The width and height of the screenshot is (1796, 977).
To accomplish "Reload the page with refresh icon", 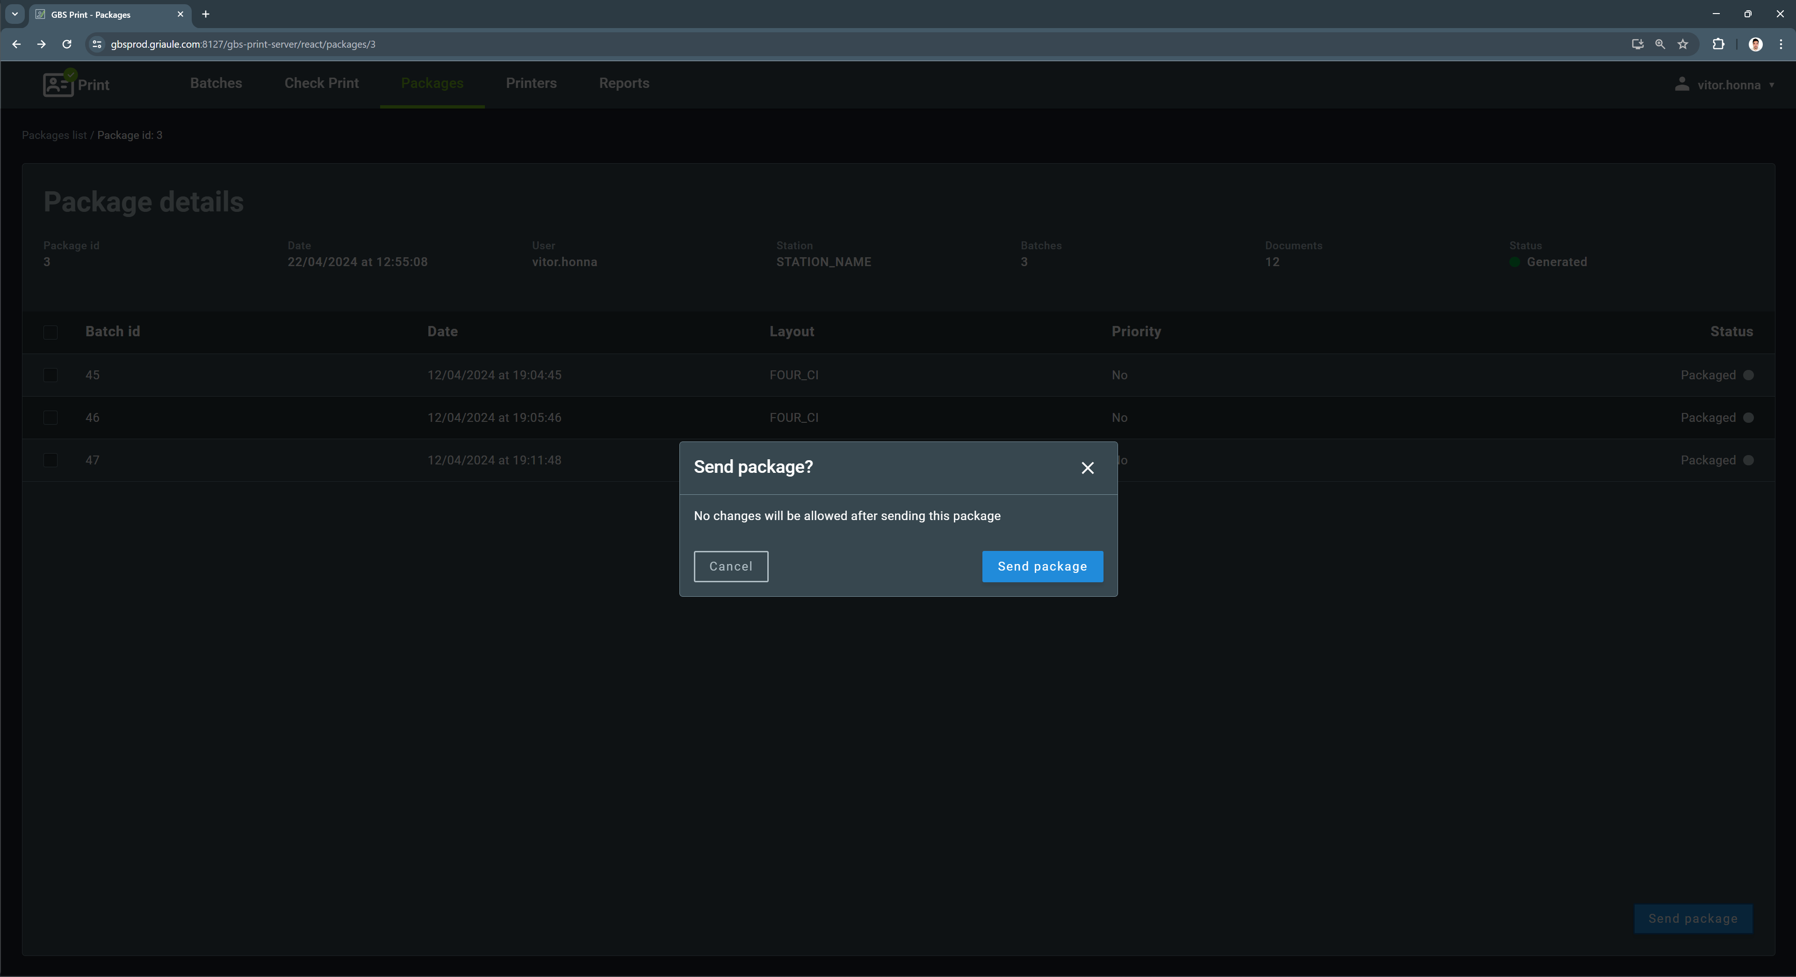I will click(x=67, y=44).
